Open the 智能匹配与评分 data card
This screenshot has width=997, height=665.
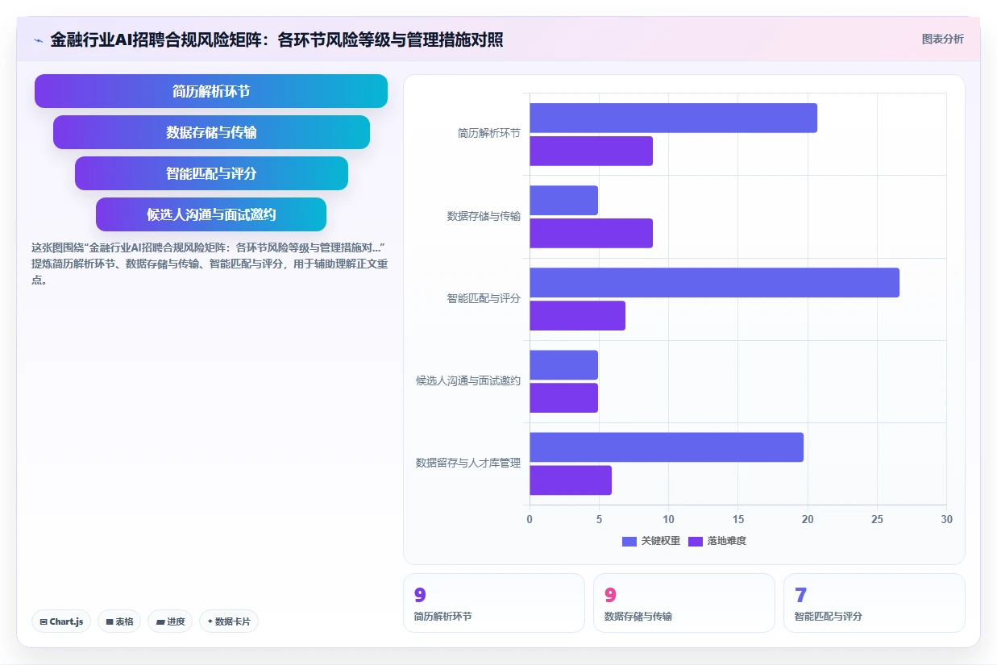tap(874, 603)
